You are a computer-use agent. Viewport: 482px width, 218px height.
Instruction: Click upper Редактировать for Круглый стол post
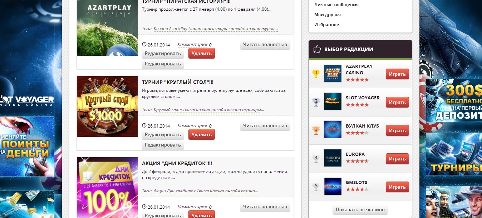pyautogui.click(x=163, y=135)
